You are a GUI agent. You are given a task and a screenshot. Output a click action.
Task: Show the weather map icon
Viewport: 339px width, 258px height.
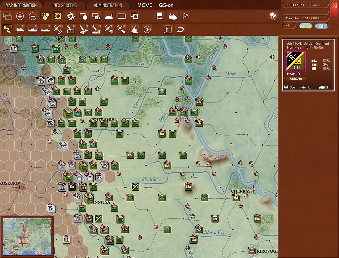pos(172,16)
